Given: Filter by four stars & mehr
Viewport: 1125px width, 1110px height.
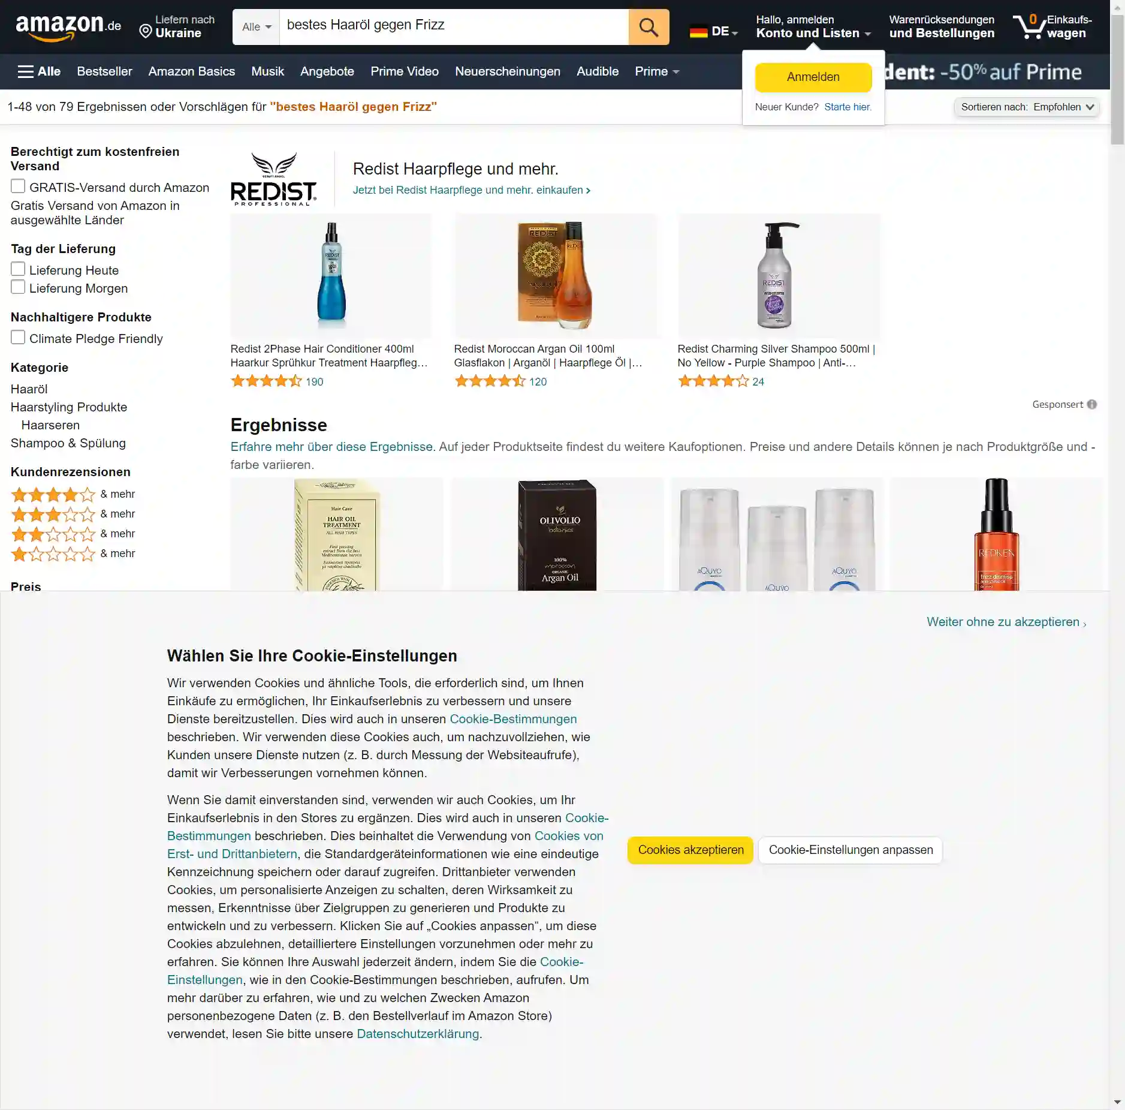Looking at the screenshot, I should tap(73, 494).
